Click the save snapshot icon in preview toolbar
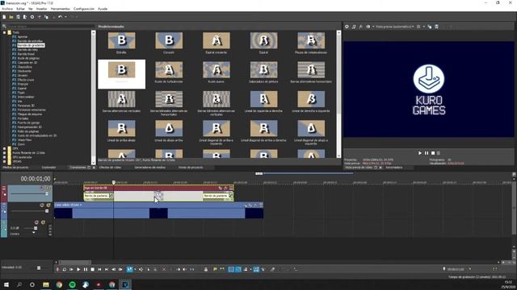 coord(436,27)
